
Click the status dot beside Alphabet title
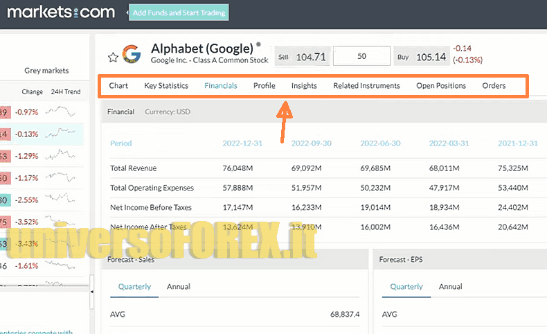point(259,44)
